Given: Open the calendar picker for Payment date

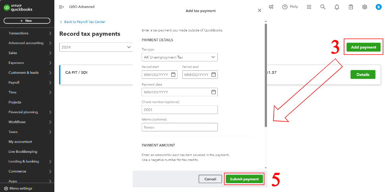Looking at the screenshot, I should coord(213,92).
